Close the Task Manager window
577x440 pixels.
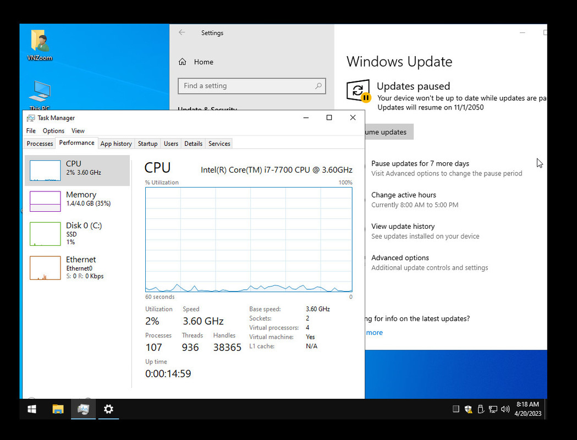353,118
